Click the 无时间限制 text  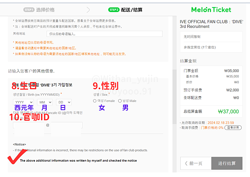tap(192, 37)
